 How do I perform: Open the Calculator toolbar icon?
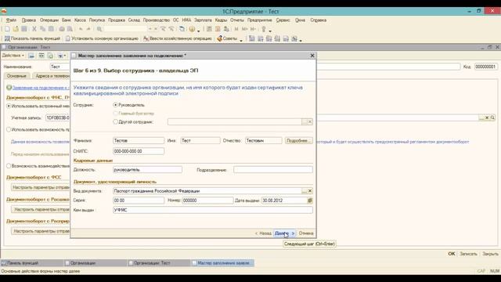[x=209, y=29]
